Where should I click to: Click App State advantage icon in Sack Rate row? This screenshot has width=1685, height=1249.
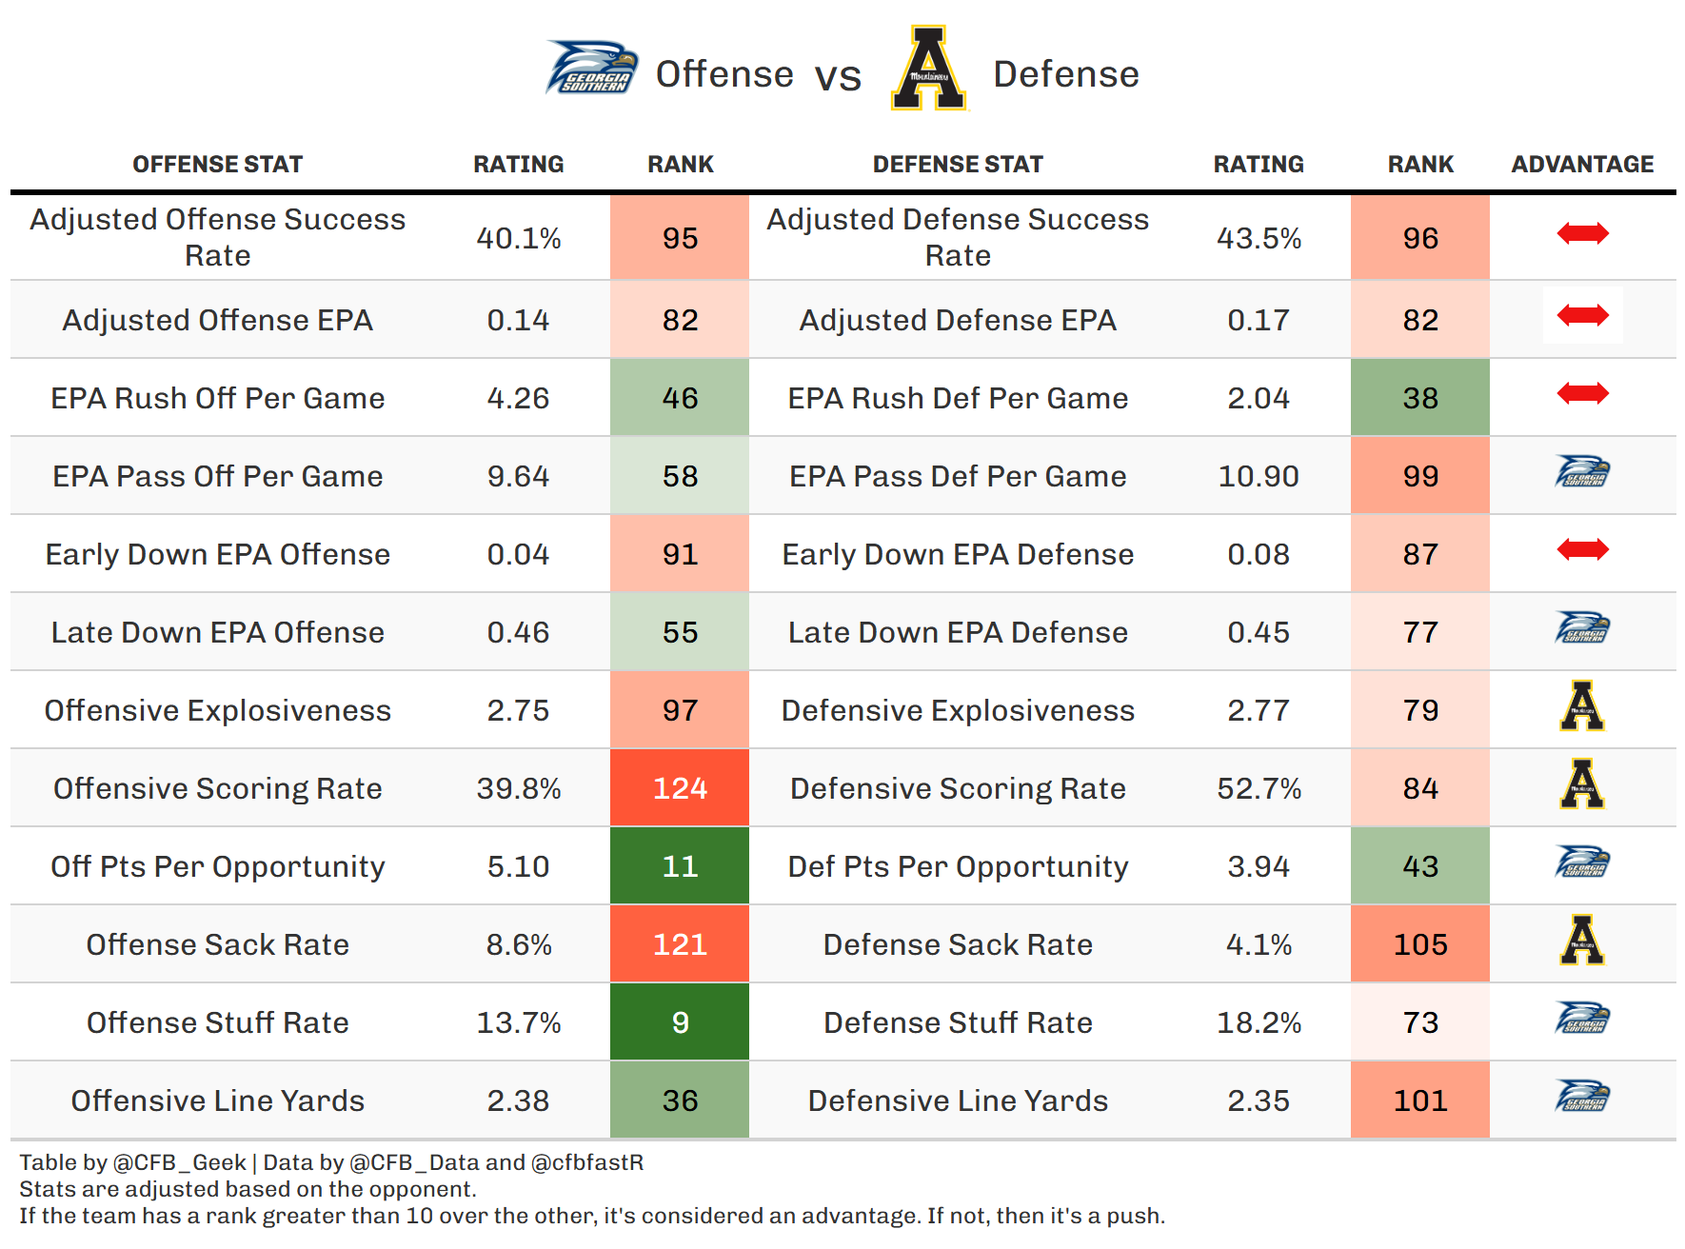point(1582,940)
